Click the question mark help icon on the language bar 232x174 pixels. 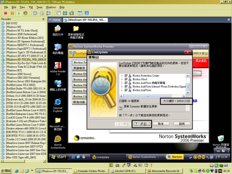tap(146, 165)
